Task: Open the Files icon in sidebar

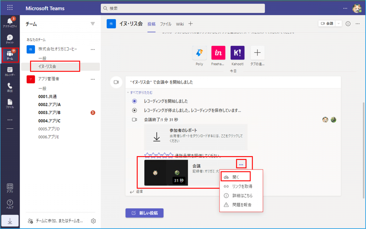Action: [x=10, y=104]
